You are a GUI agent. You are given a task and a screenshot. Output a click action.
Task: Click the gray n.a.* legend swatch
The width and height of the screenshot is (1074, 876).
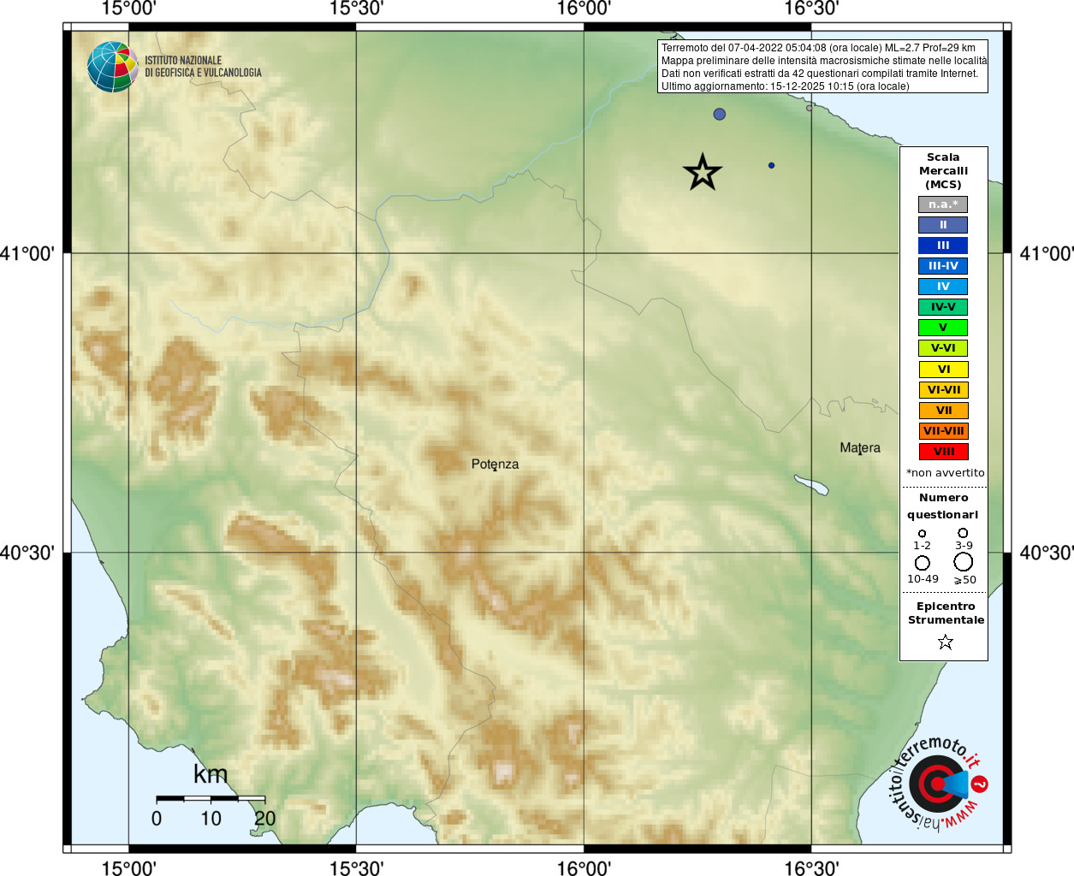point(943,204)
